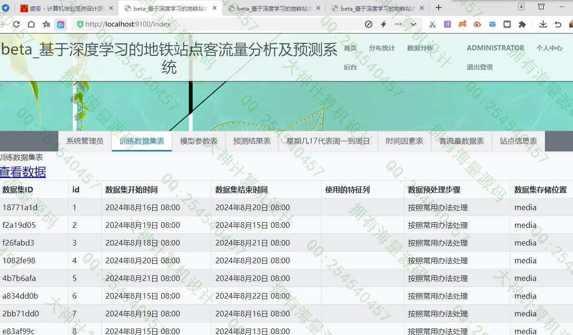Click the browser home icon
Viewport: 573px width, 335px height.
pyautogui.click(x=31, y=24)
